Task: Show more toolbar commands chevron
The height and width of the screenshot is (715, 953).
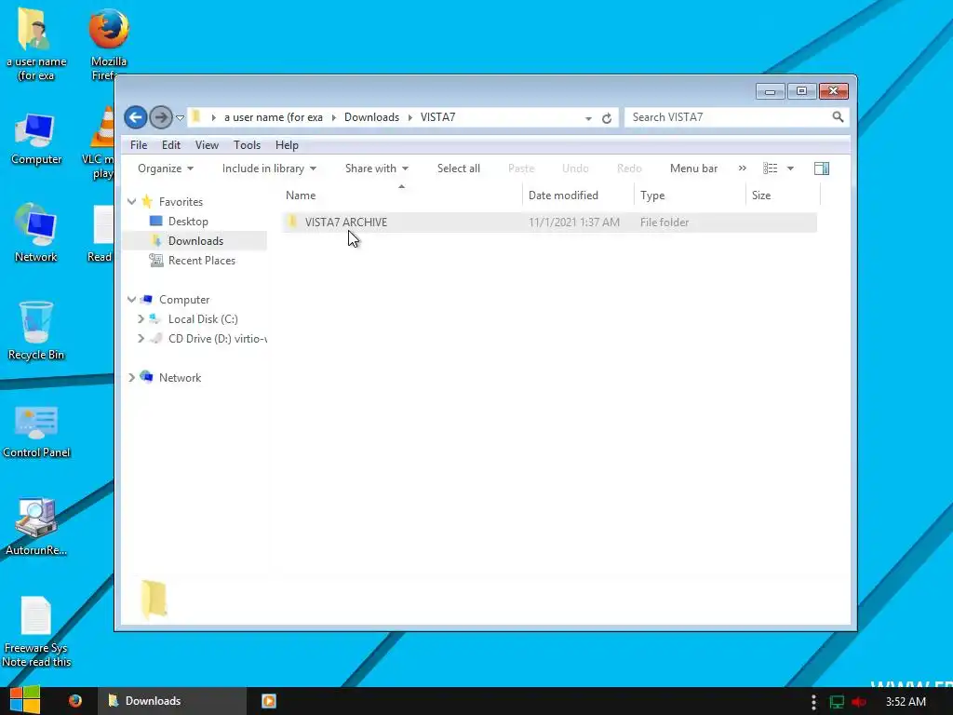Action: pos(742,169)
